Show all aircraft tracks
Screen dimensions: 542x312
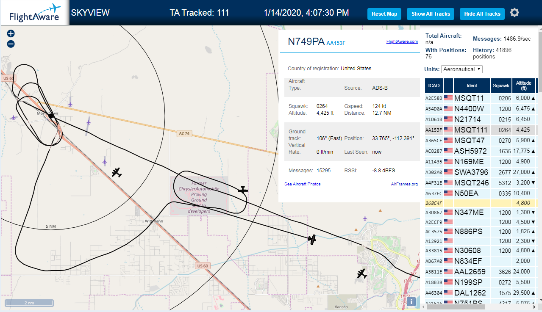[431, 14]
